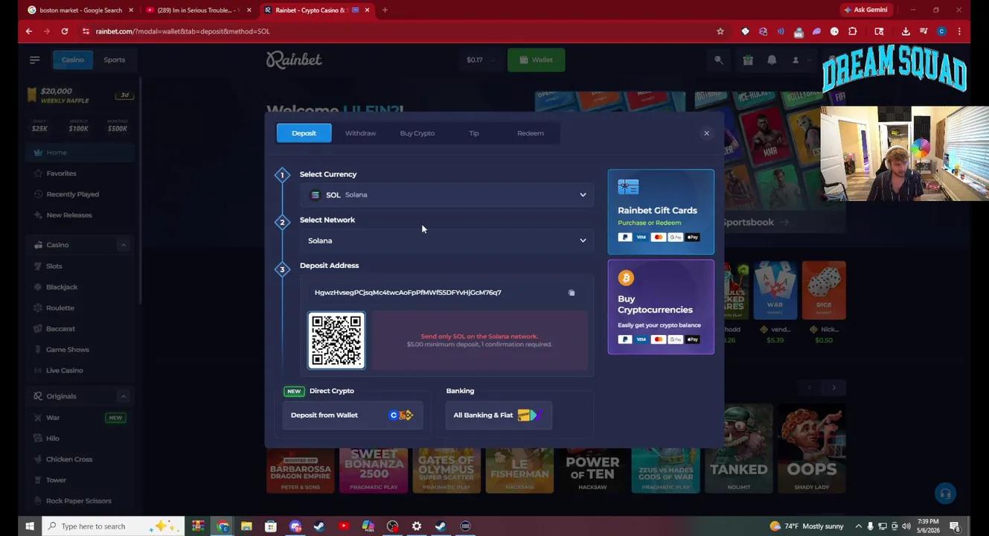Open the gift rewards icon
This screenshot has width=989, height=536.
pos(748,60)
